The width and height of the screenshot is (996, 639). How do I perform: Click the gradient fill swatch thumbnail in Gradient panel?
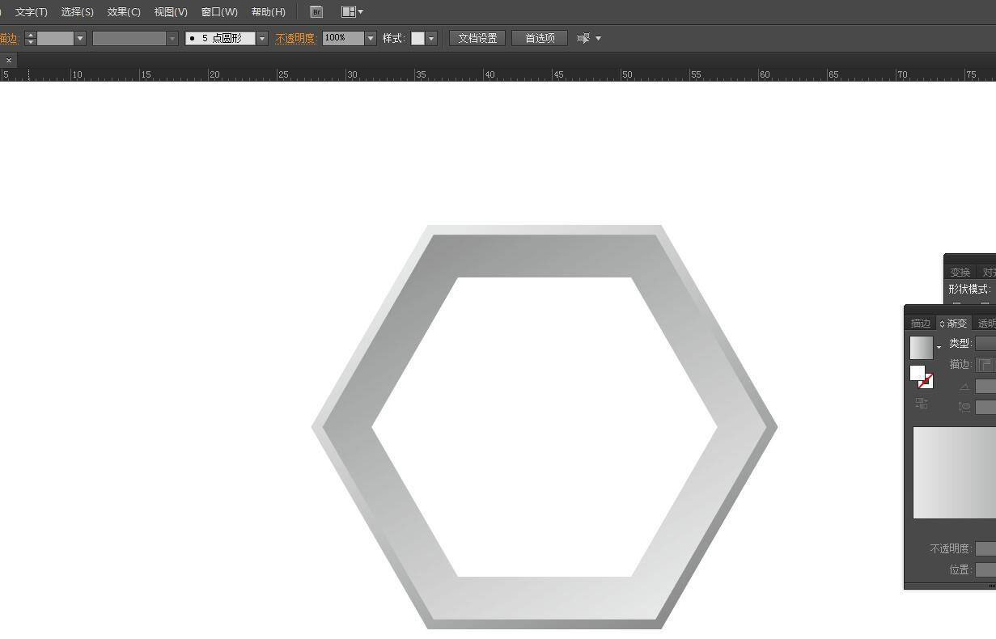922,348
